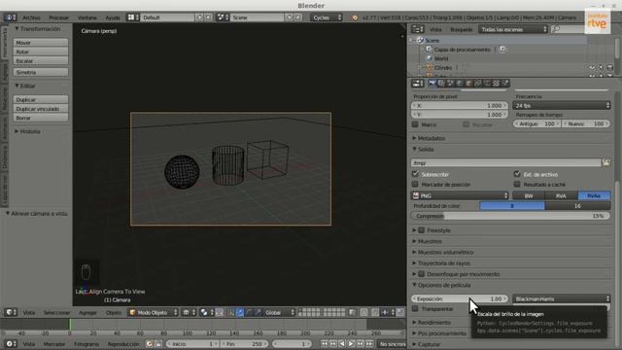Screen dimensions: 622x350
Task: Open the PNG file format dropdown
Action: (460, 195)
